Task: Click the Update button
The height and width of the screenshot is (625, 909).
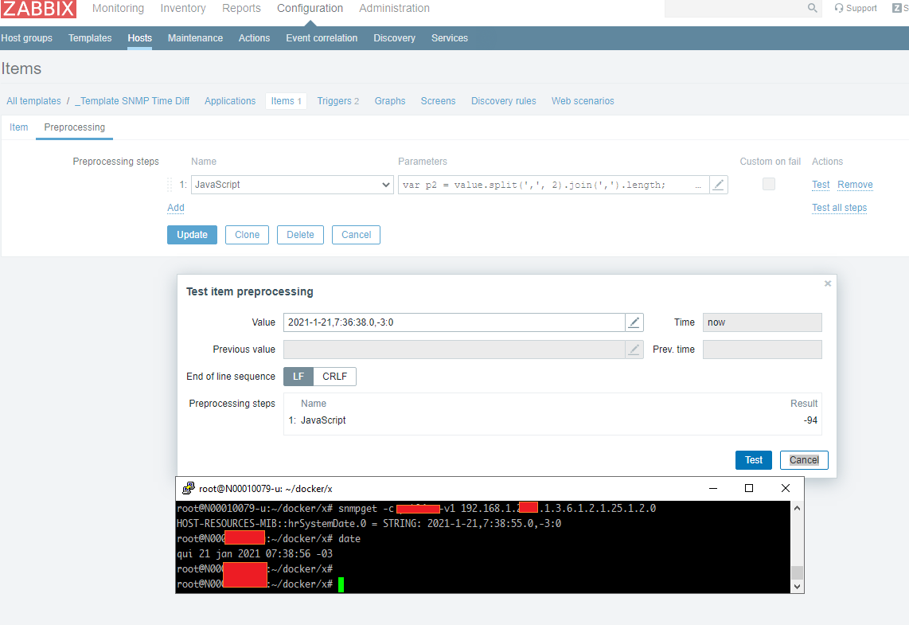Action: point(192,235)
